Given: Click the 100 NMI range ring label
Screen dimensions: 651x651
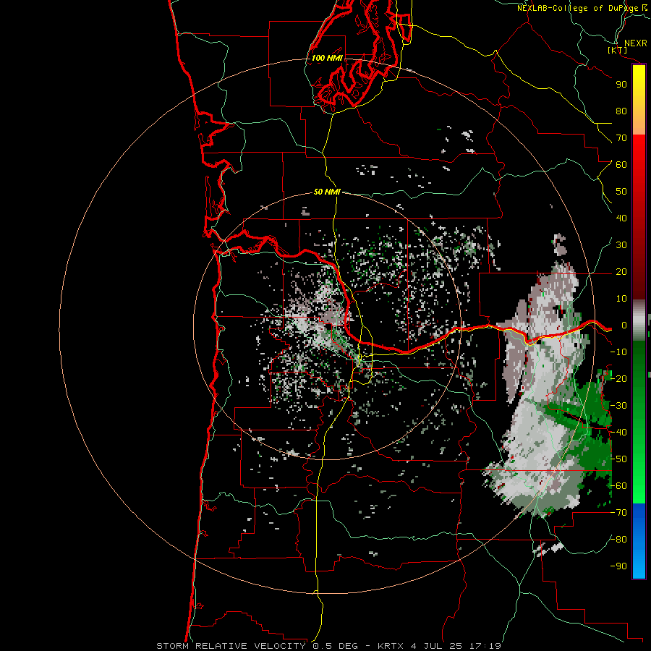Looking at the screenshot, I should point(327,58).
